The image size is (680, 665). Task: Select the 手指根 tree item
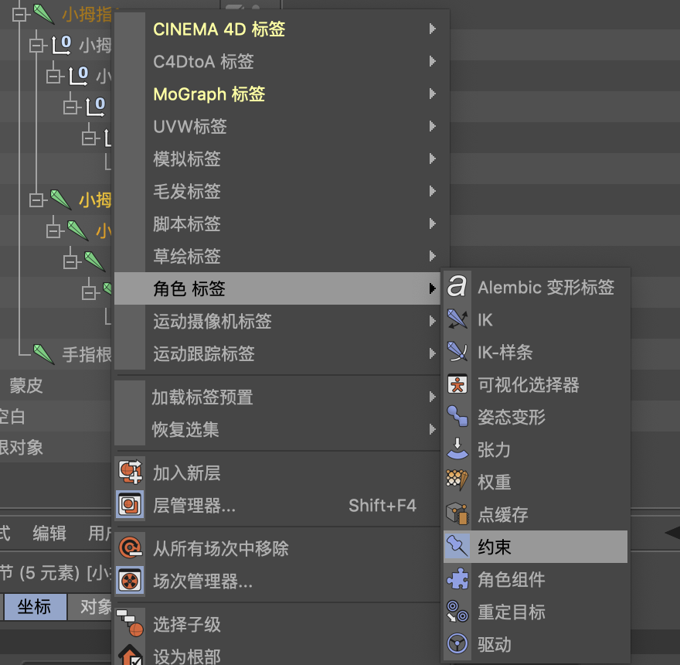pyautogui.click(x=87, y=355)
